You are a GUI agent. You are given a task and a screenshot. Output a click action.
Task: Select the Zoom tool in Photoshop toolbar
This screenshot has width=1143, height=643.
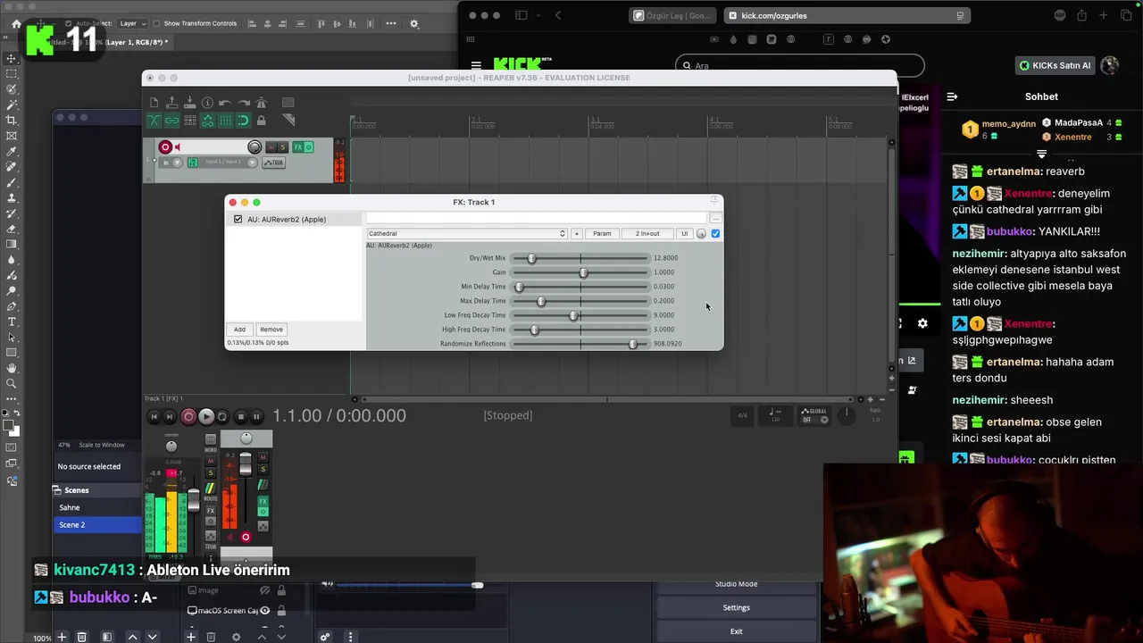pos(12,383)
